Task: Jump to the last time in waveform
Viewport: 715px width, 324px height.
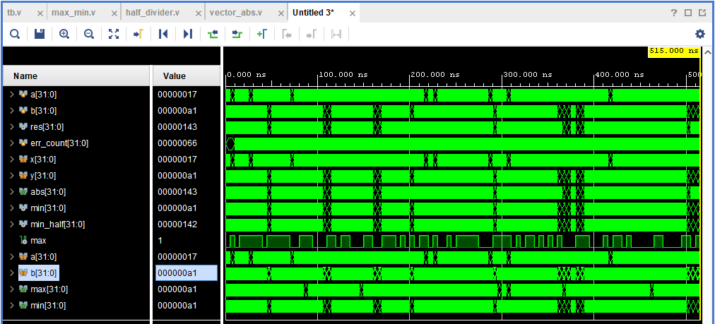Action: pos(188,34)
